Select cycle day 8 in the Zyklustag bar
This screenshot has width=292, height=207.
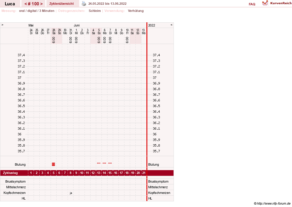[70, 173]
